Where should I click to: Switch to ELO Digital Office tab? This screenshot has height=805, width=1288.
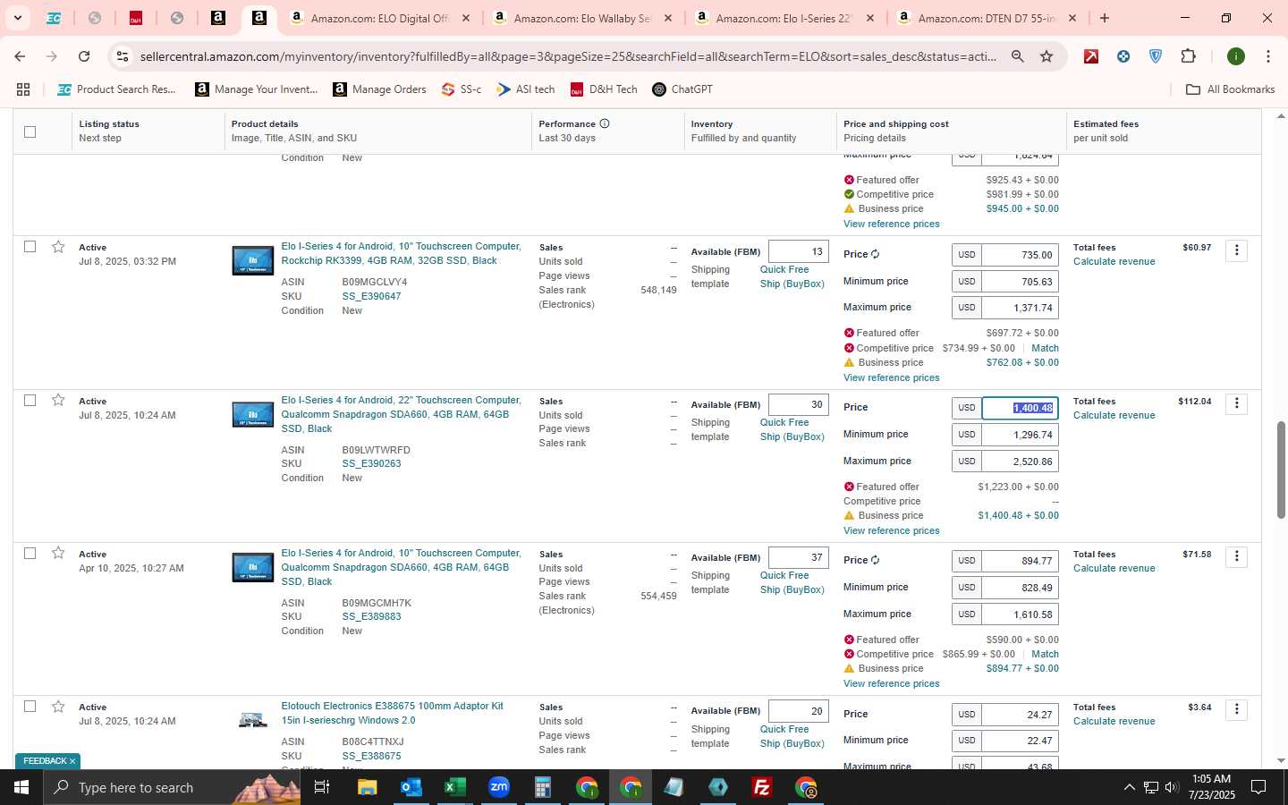coord(380,18)
